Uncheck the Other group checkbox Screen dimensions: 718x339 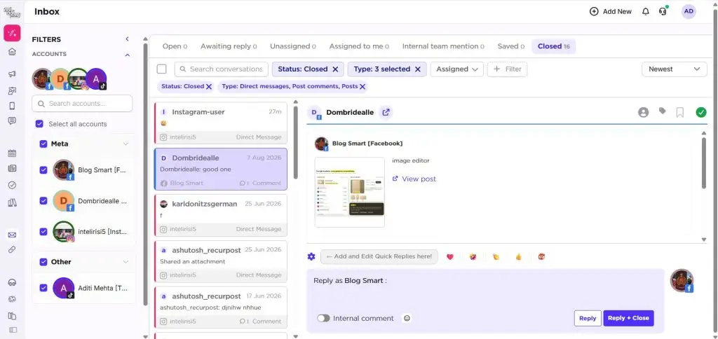(43, 262)
